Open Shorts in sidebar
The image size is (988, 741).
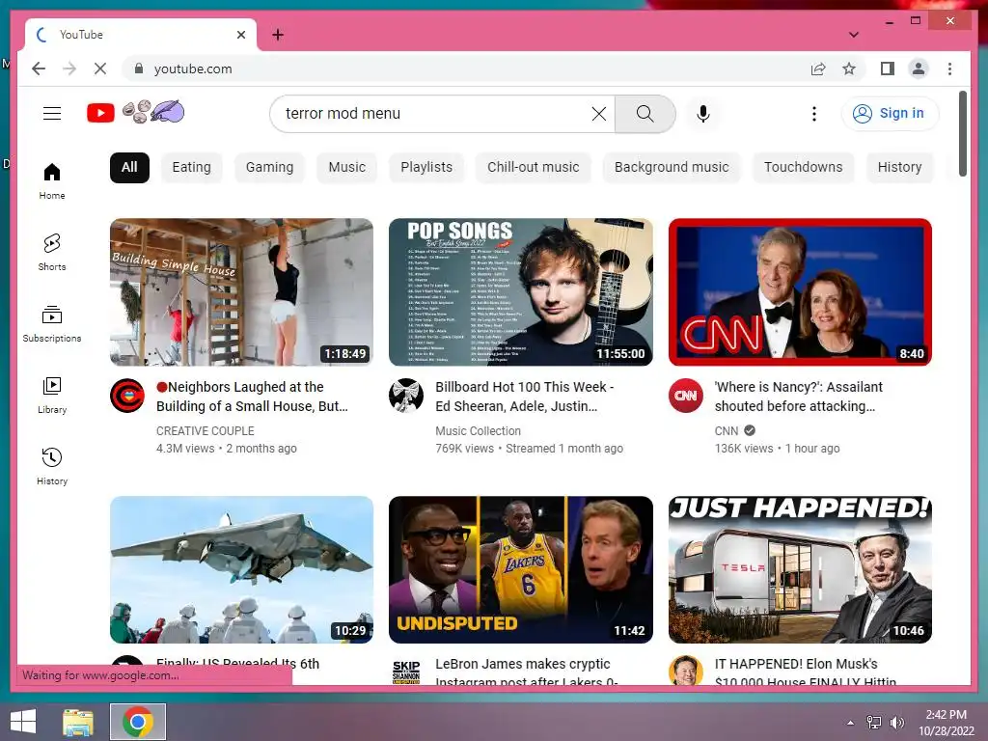pyautogui.click(x=52, y=253)
